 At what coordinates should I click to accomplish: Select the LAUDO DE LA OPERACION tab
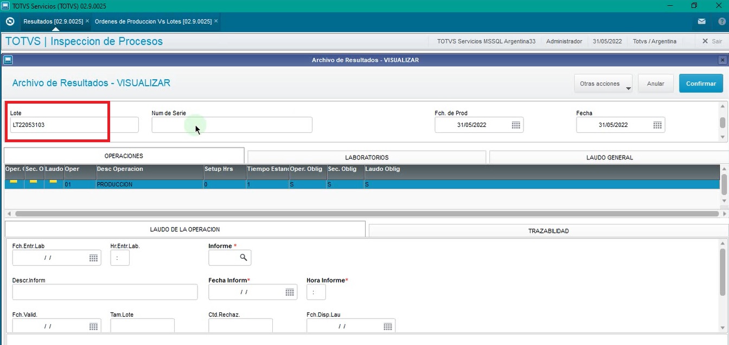(x=185, y=229)
